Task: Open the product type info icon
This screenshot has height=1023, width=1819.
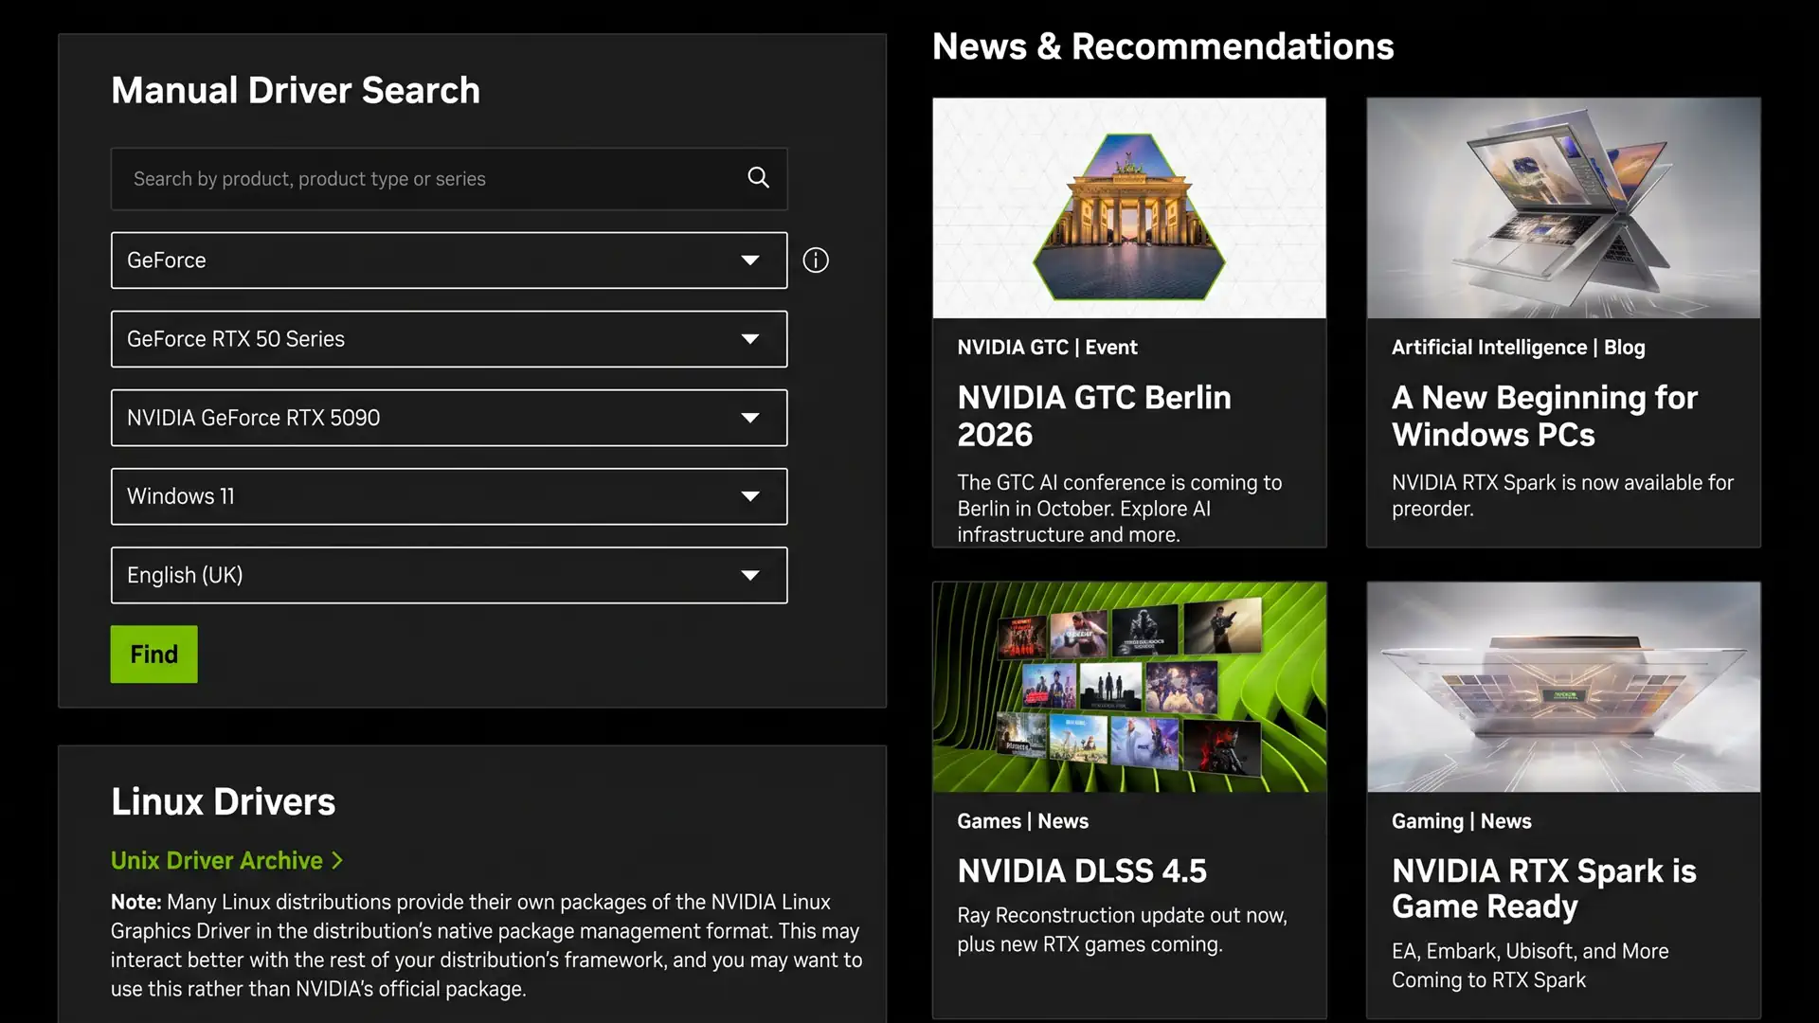Action: click(816, 260)
